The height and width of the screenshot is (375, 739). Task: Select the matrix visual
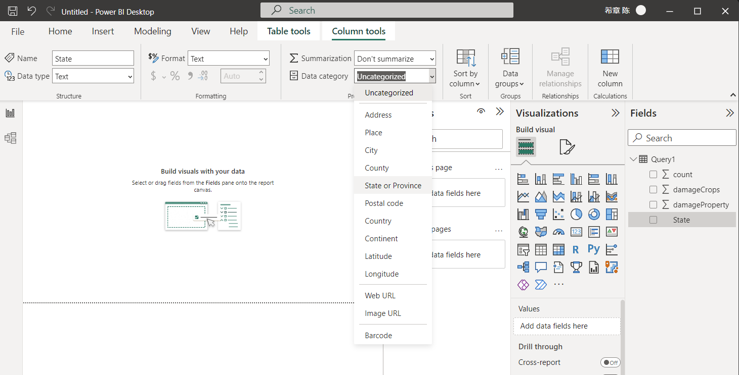[x=558, y=249]
